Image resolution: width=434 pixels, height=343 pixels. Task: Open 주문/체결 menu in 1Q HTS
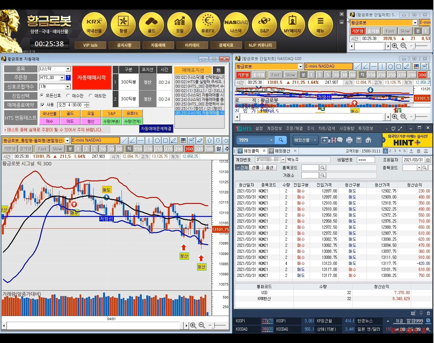tap(294, 128)
